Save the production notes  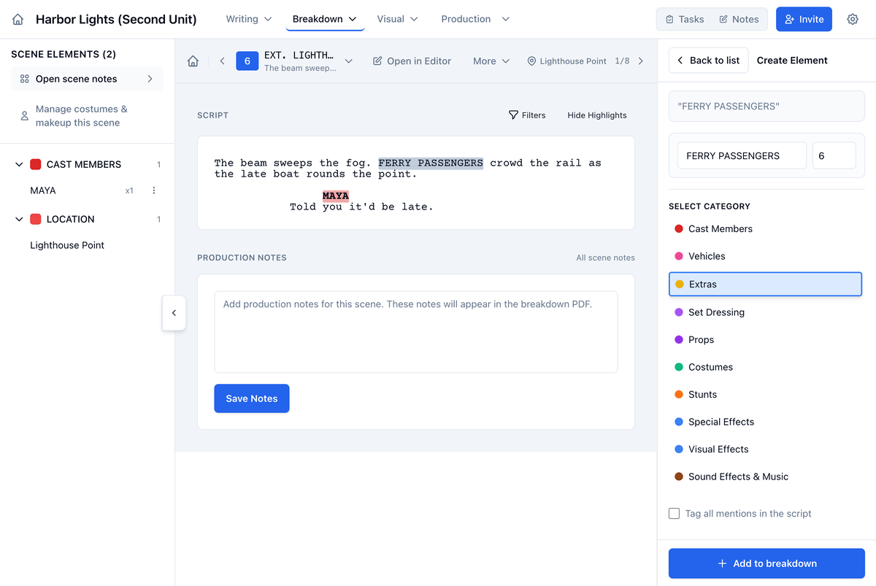(x=252, y=398)
